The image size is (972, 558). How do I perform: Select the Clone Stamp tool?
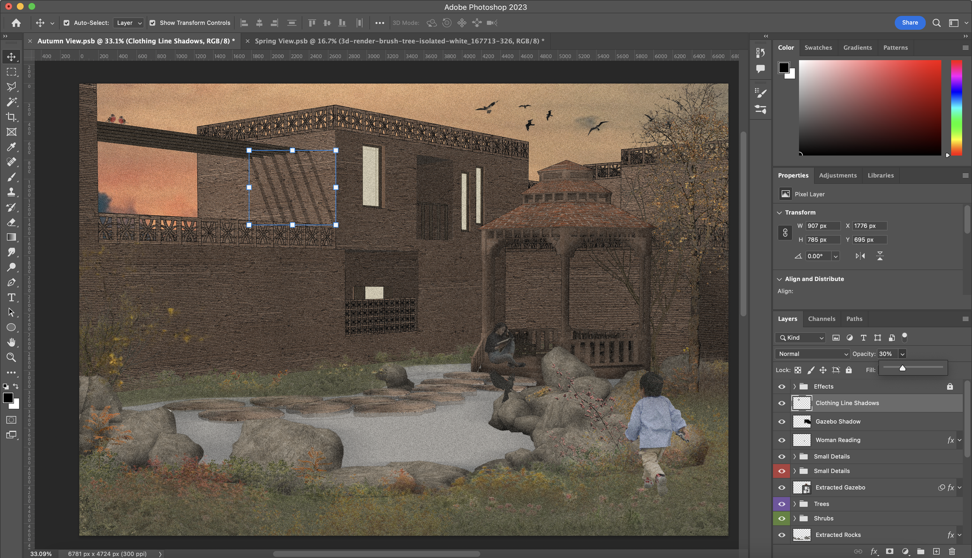[x=11, y=192]
